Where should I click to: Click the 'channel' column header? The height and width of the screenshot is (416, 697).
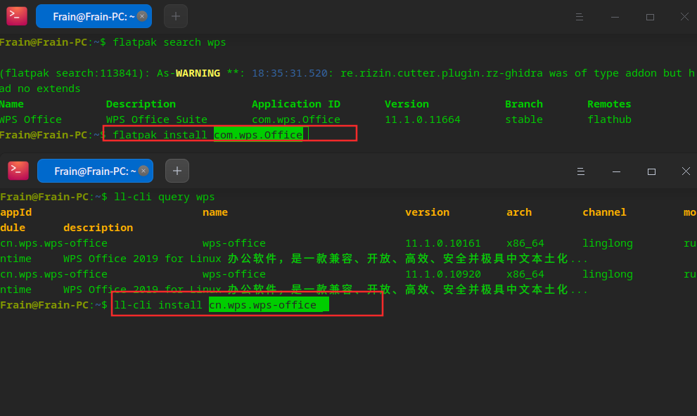(604, 212)
